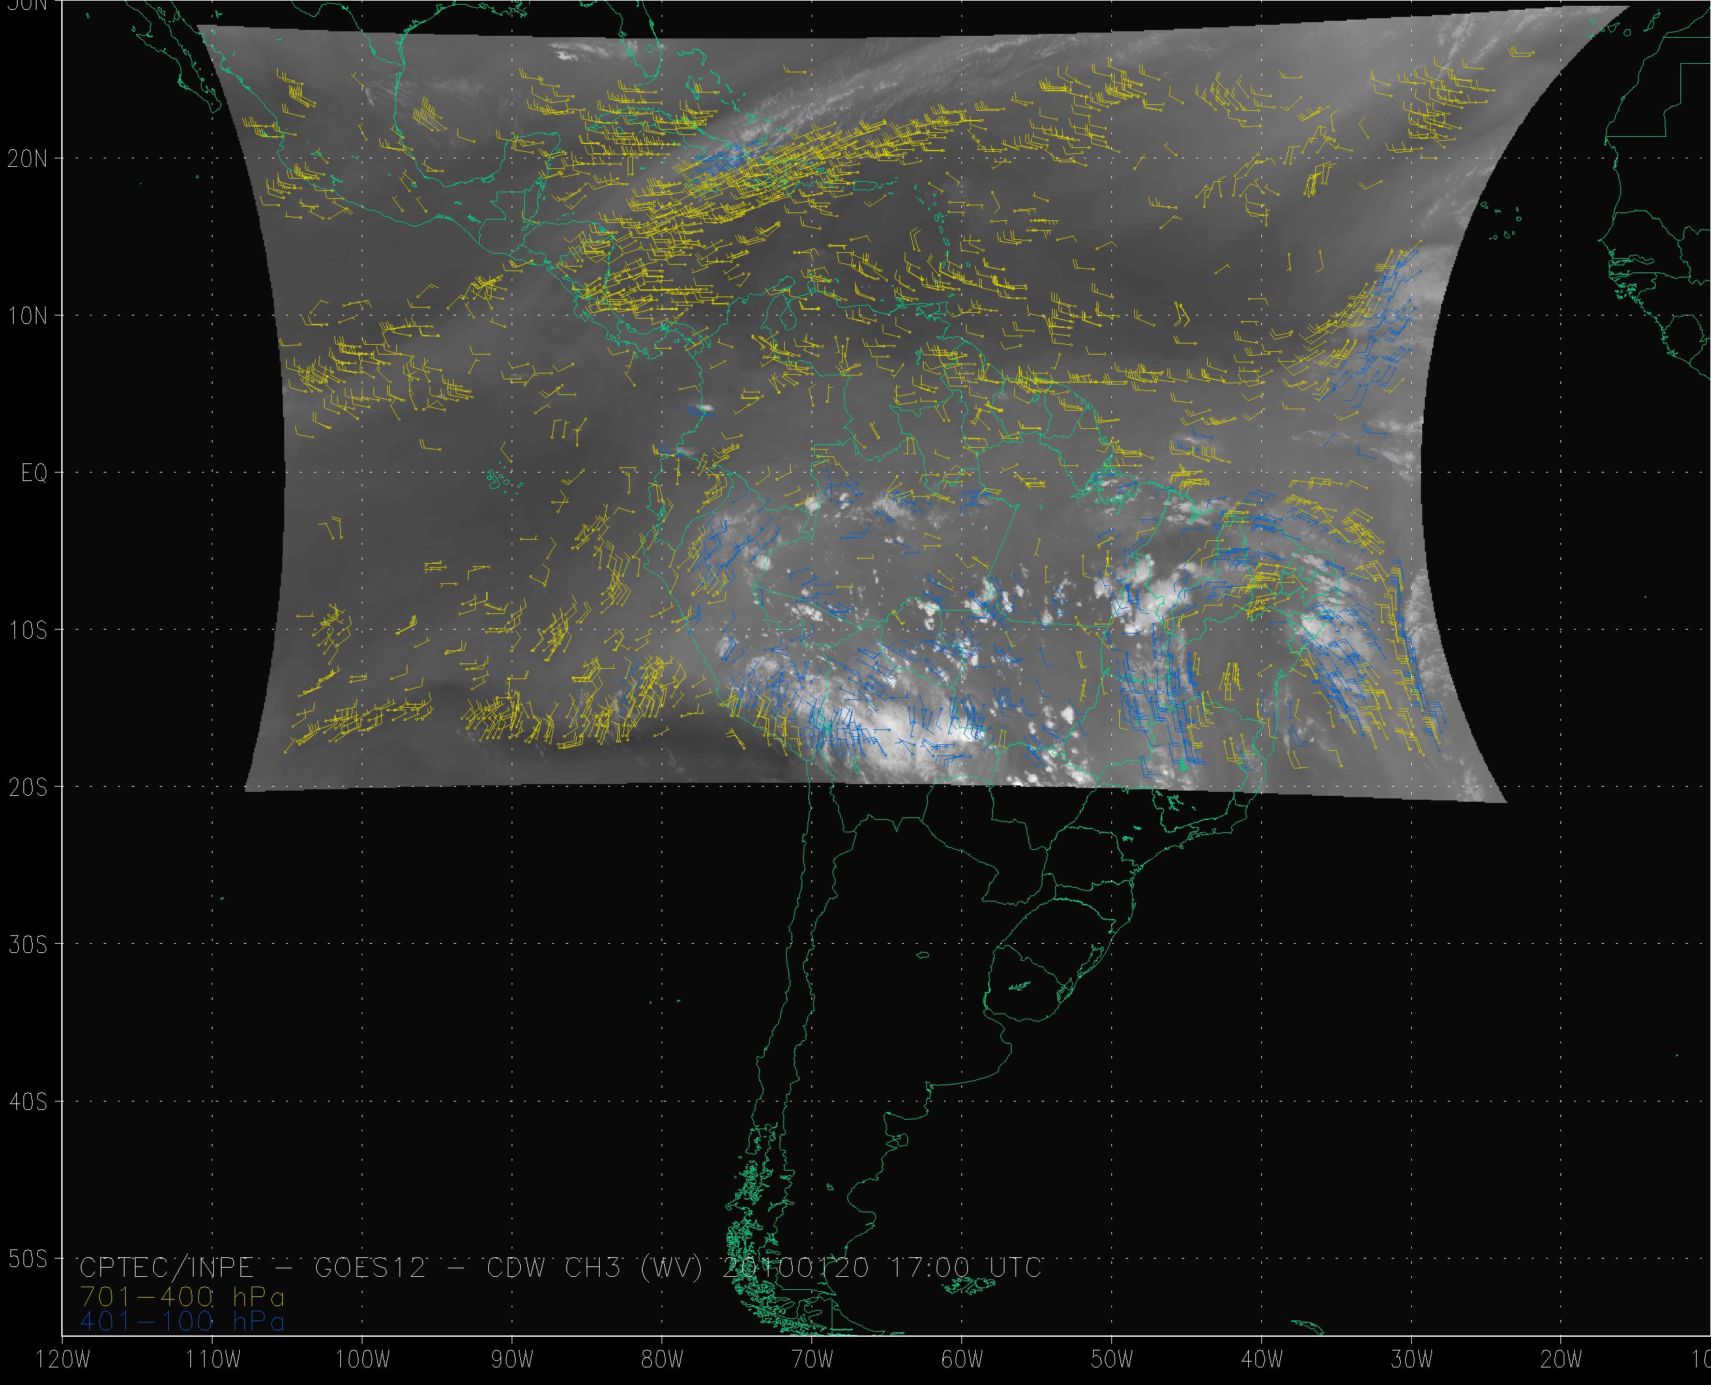Click the 40W longitude label
The width and height of the screenshot is (1711, 1385).
(x=1262, y=1360)
